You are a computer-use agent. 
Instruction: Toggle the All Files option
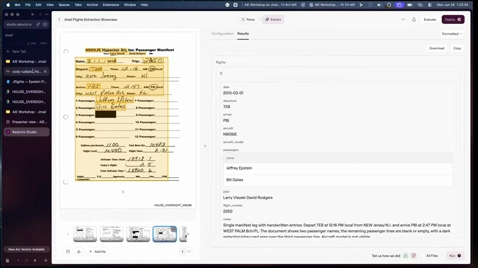coord(432,256)
